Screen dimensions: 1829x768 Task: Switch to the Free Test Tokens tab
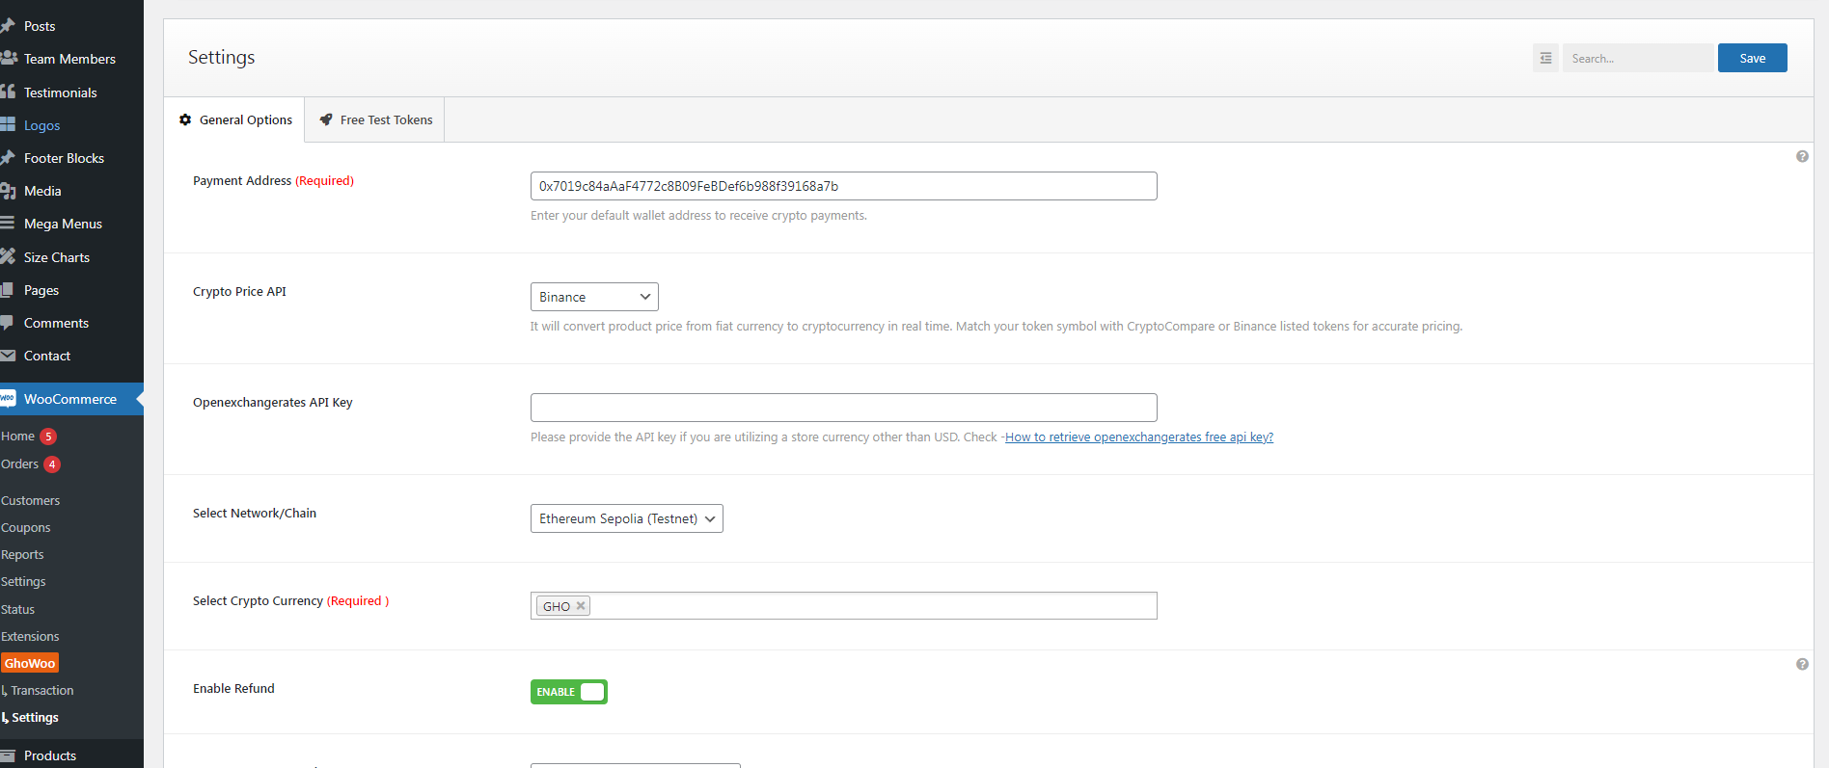pos(375,119)
